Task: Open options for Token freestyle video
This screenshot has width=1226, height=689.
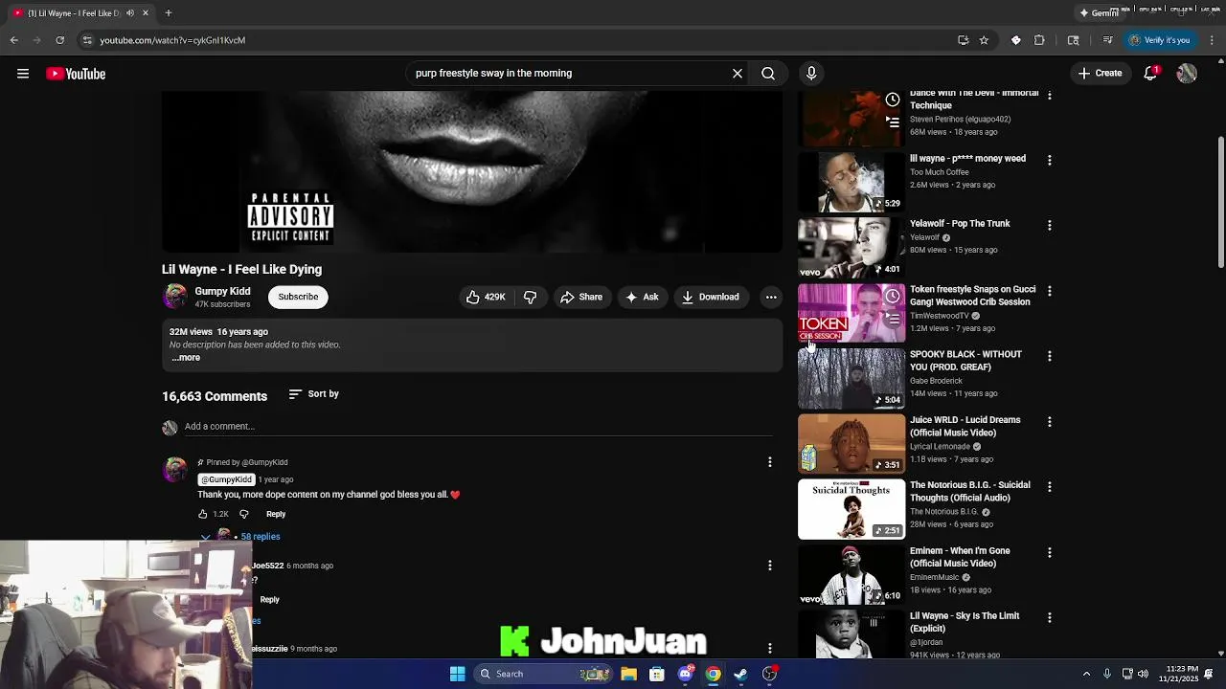Action: pyautogui.click(x=1050, y=290)
